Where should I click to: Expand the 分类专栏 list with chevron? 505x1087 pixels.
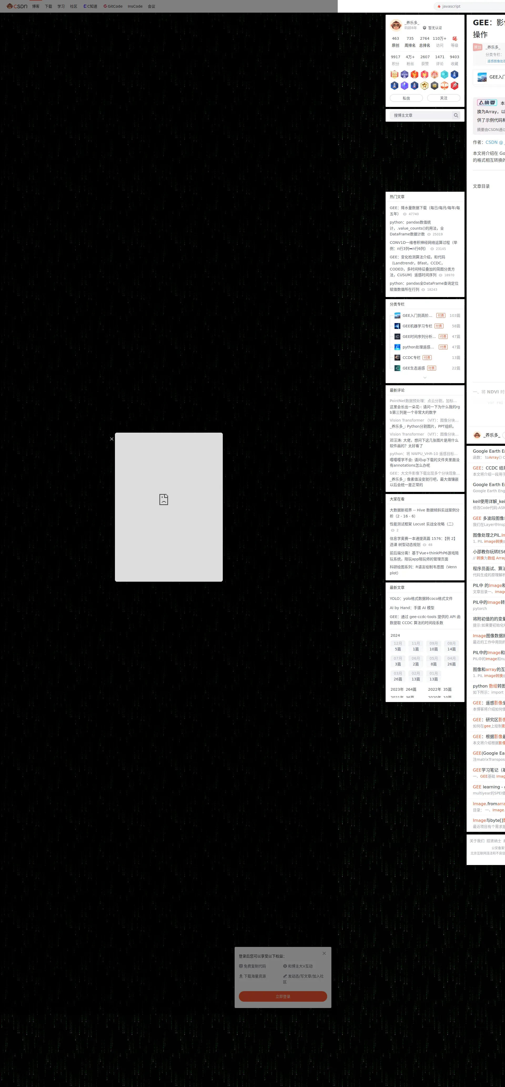point(425,378)
